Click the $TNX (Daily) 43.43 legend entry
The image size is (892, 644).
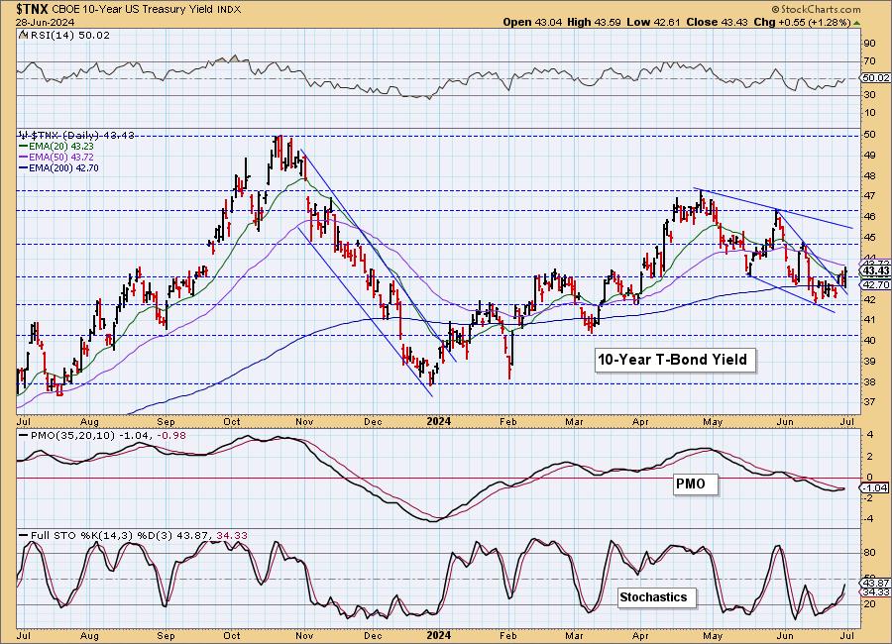point(77,135)
